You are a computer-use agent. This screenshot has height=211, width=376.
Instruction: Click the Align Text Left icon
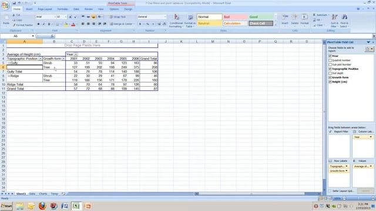point(83,24)
